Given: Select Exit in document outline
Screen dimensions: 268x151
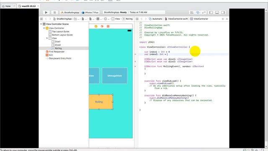Looking at the screenshot, I should (51, 55).
